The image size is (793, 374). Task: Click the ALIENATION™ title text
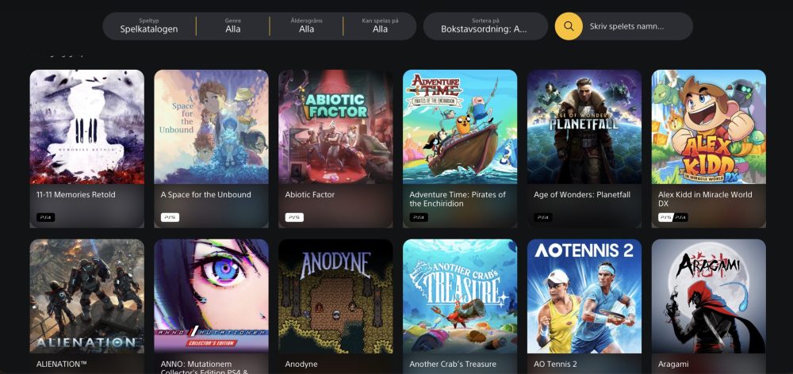[x=59, y=364]
